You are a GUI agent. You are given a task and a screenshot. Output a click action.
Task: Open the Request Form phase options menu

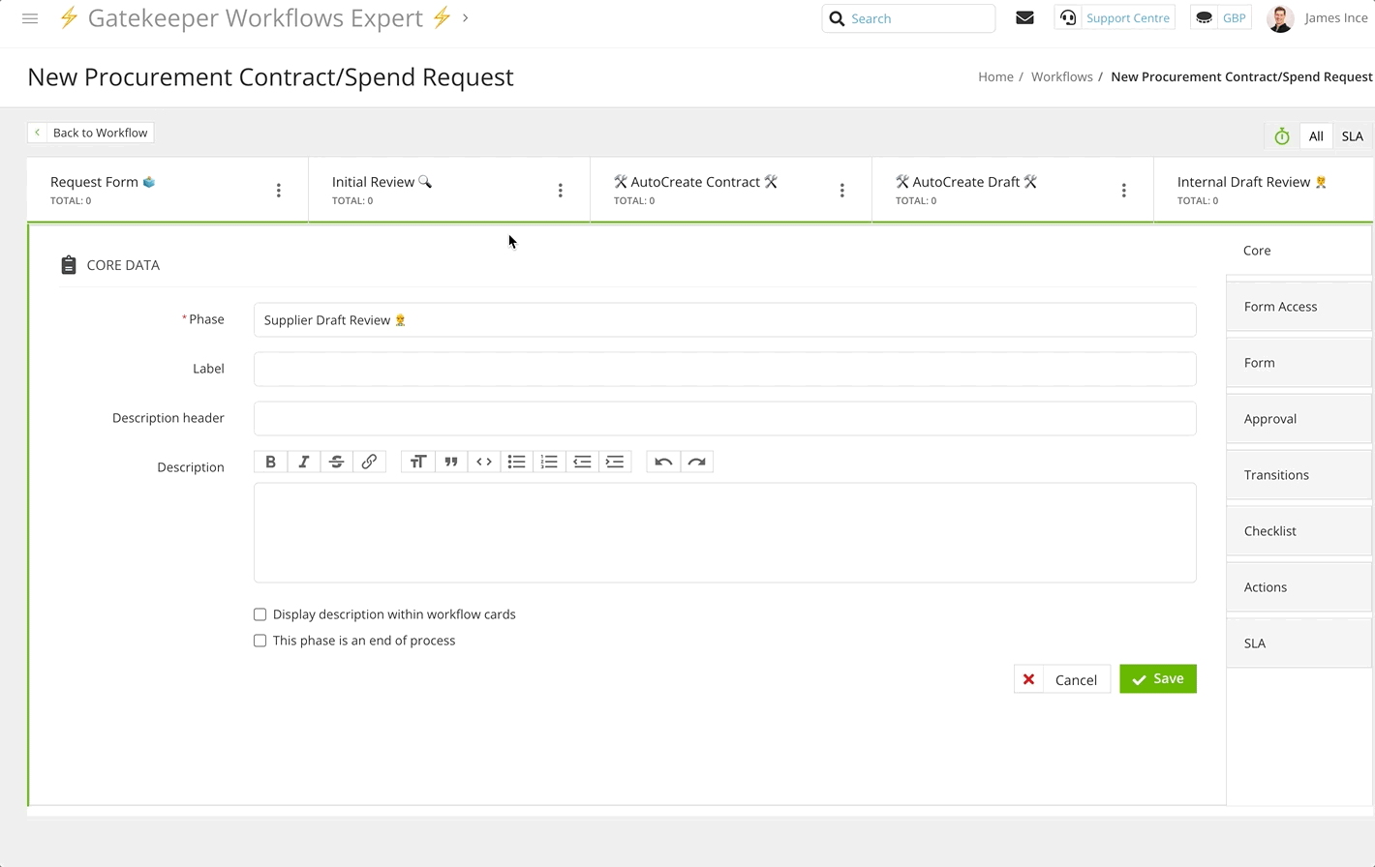(x=279, y=191)
